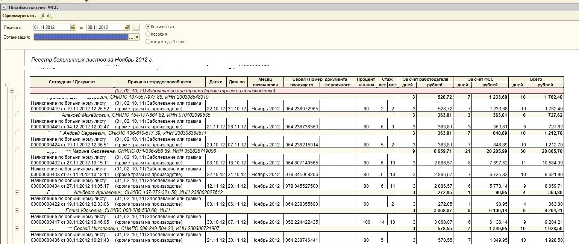The width and height of the screenshot is (579, 244).
Task: Collapse the Альберт Аршакович employee group
Action: click(x=17, y=192)
